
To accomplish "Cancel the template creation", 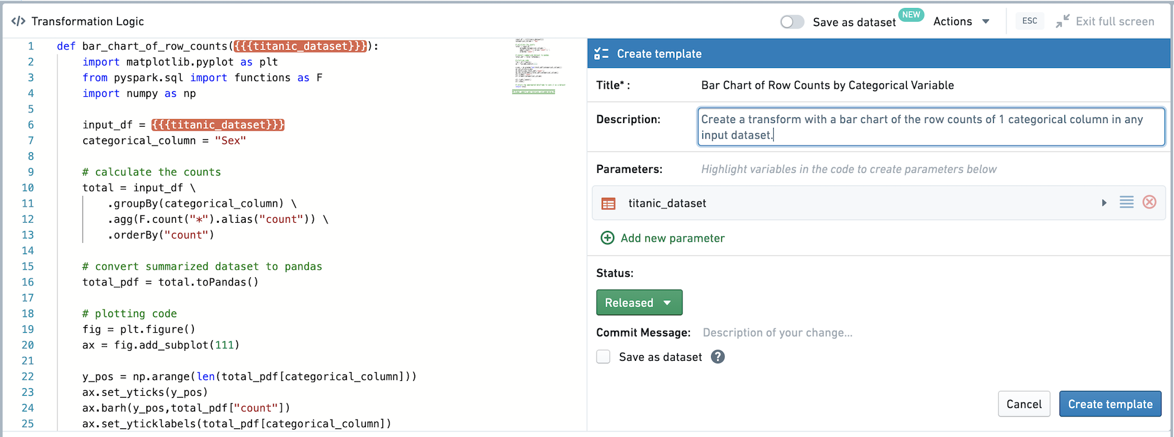I will tap(1024, 404).
